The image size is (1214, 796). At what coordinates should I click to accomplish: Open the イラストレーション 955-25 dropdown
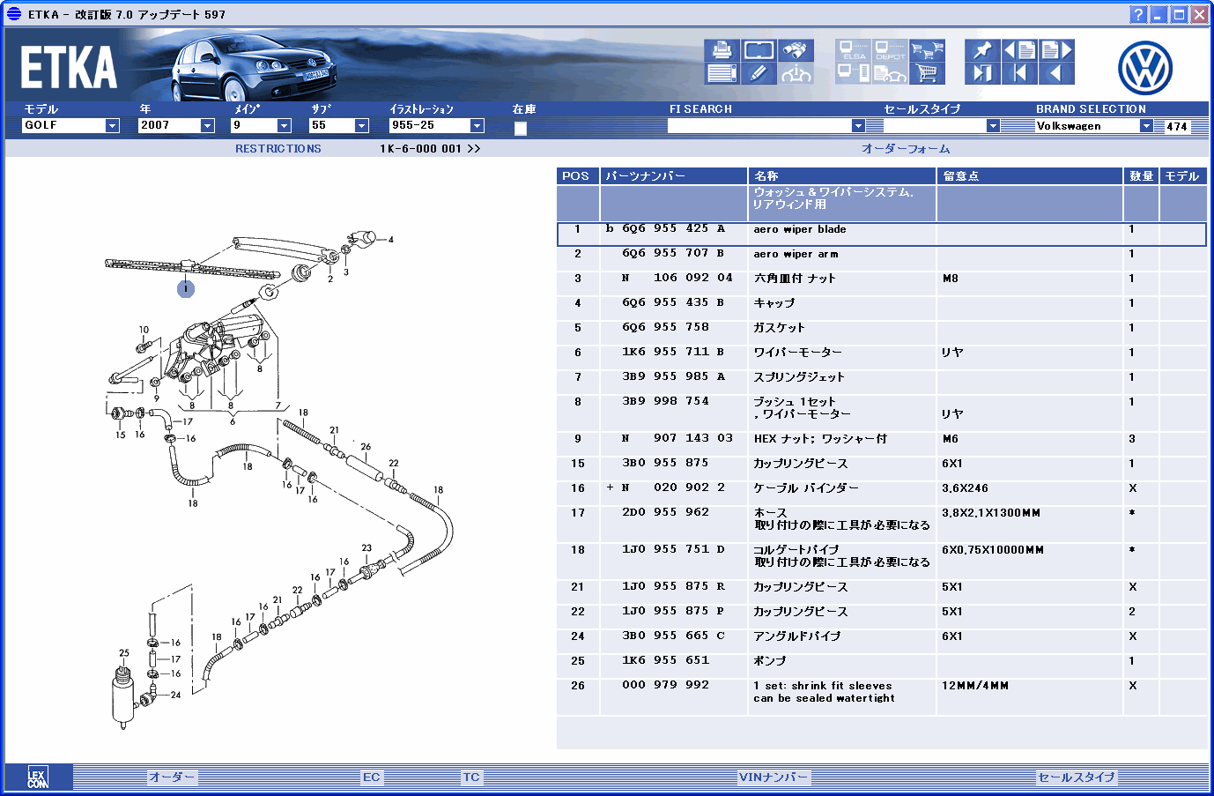click(x=477, y=126)
